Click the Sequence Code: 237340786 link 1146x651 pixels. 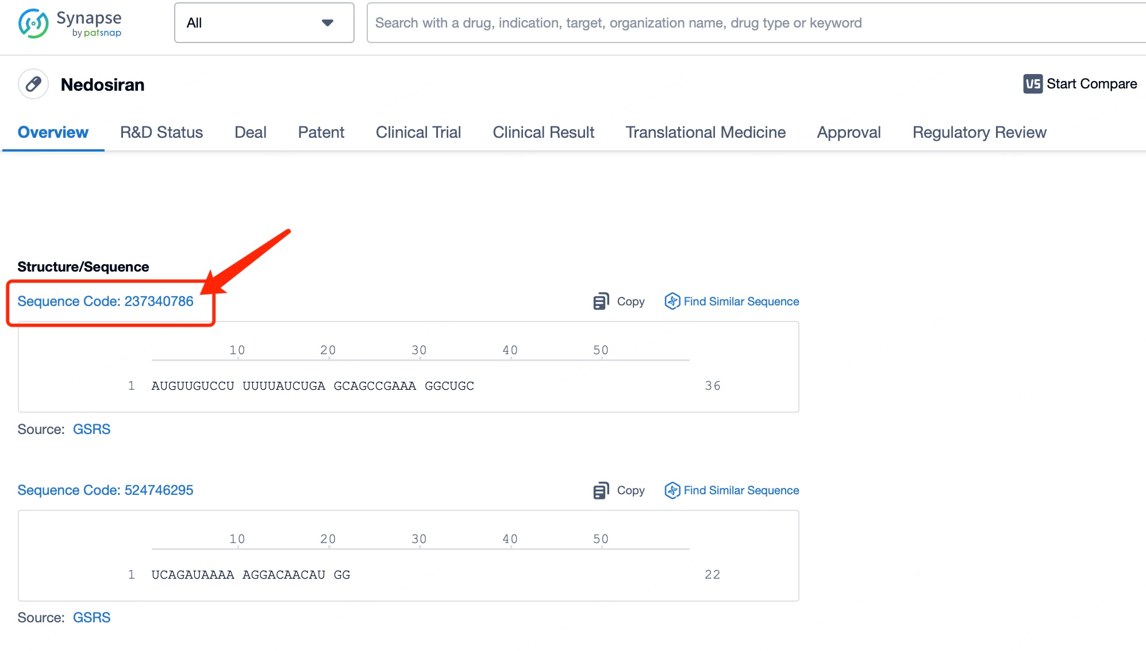tap(105, 301)
